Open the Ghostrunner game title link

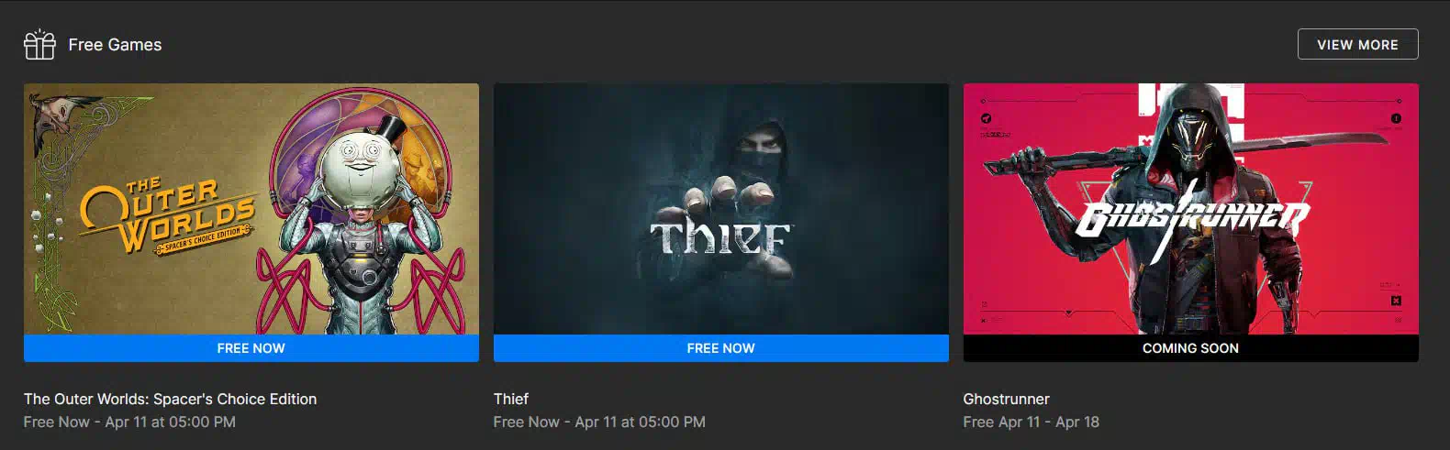[1007, 399]
